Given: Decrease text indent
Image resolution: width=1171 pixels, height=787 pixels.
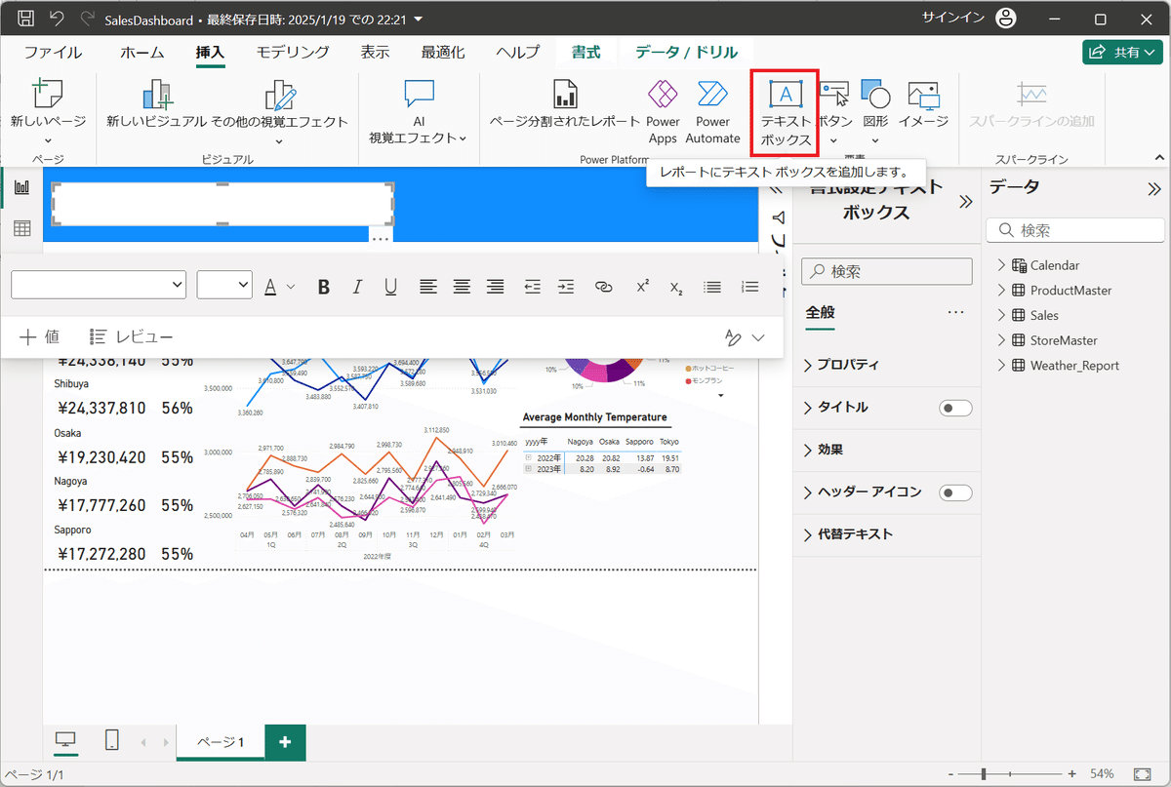Looking at the screenshot, I should click(532, 286).
